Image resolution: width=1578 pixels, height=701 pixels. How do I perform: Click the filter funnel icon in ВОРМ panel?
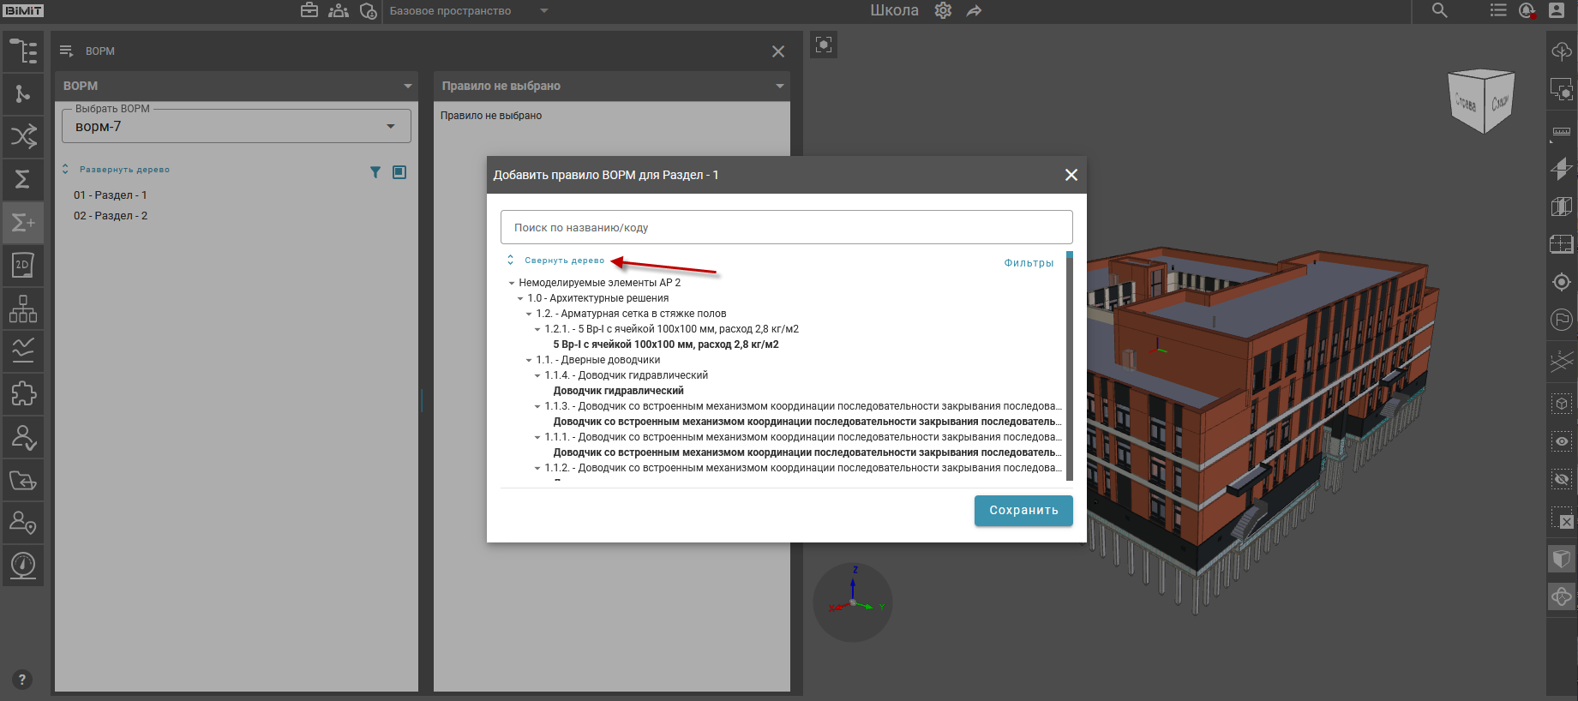point(375,172)
